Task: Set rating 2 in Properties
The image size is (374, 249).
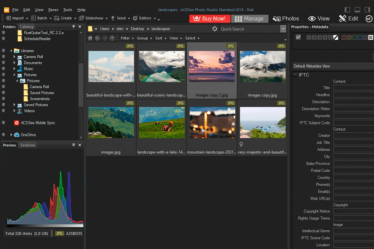Action: tap(314, 37)
